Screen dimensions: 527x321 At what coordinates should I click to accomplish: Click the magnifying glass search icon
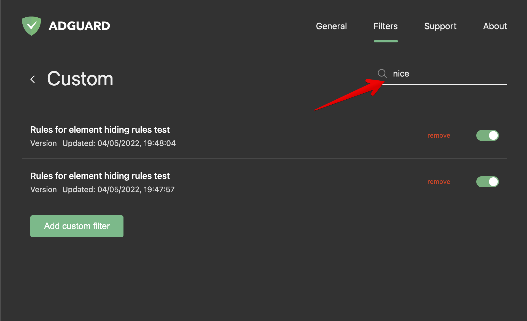point(382,74)
